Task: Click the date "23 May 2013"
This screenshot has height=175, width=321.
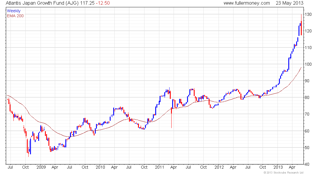Action: click(289, 3)
